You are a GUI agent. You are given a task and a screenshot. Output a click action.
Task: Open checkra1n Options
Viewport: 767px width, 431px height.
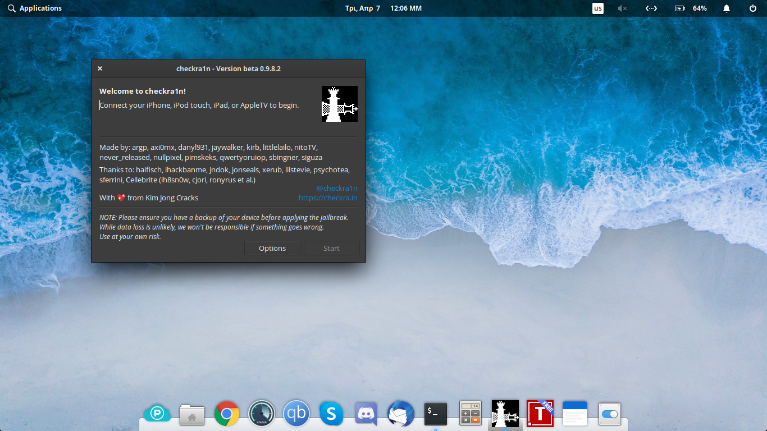(x=272, y=247)
